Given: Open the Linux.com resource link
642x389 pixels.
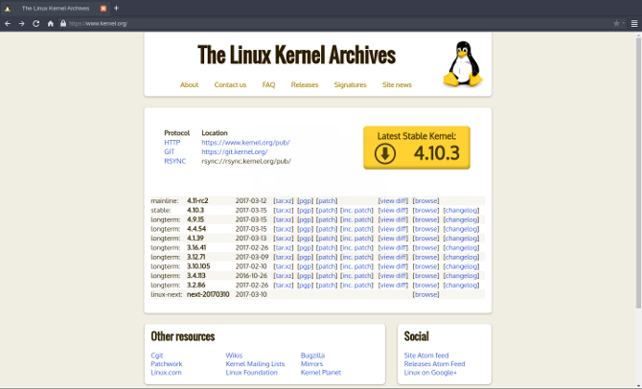Looking at the screenshot, I should point(166,373).
